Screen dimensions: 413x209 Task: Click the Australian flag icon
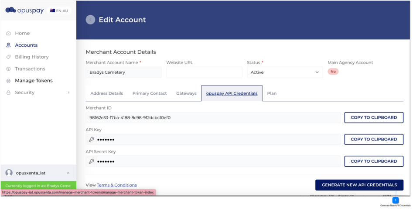coord(52,10)
